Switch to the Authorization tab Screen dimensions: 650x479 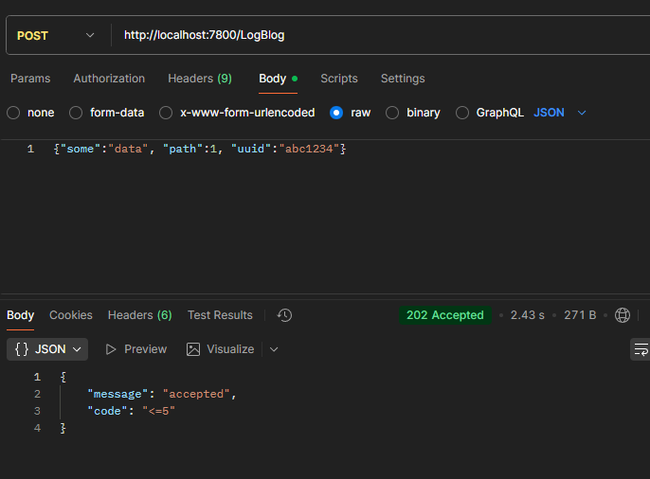point(109,79)
